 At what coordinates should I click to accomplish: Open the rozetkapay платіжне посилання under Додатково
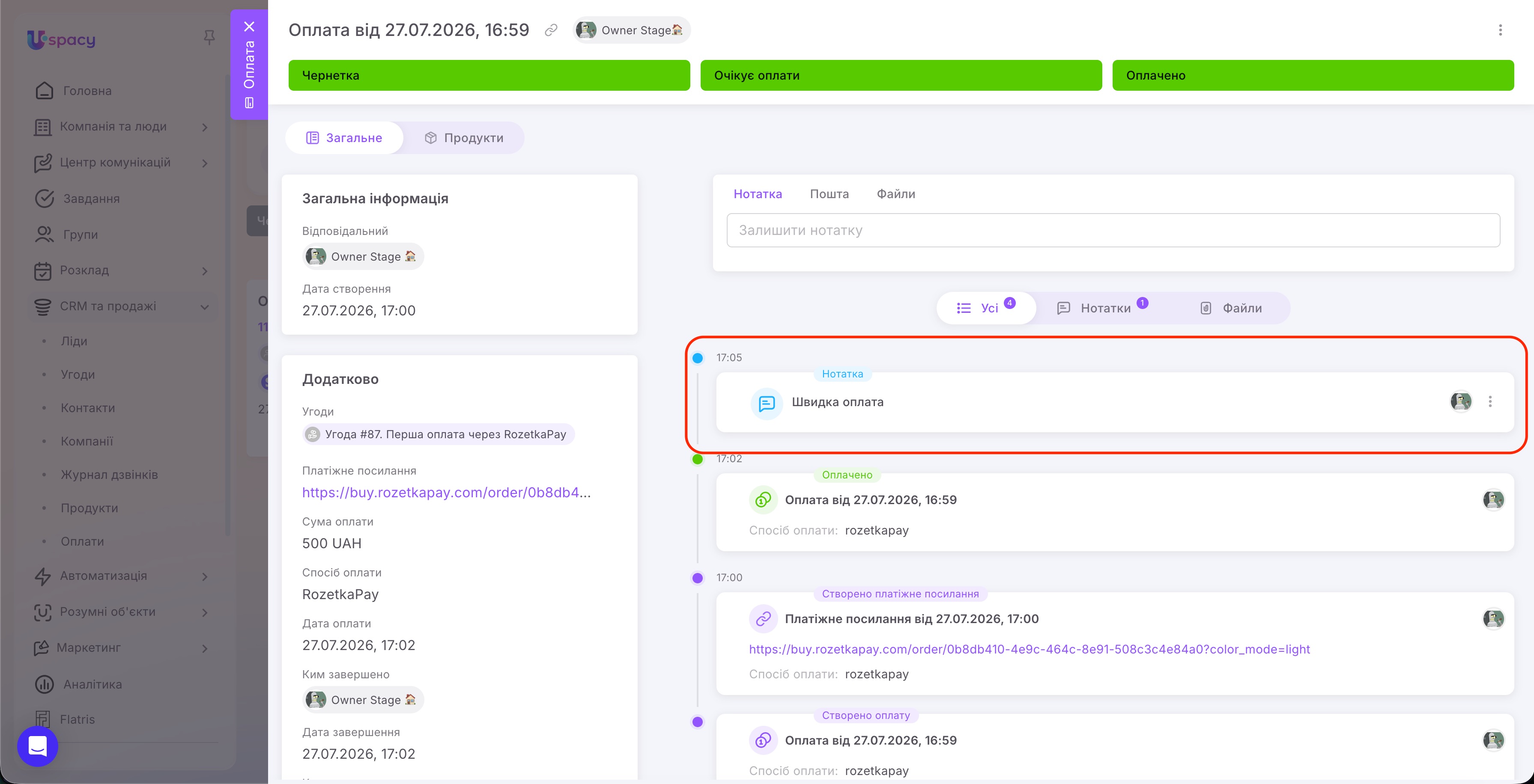click(446, 492)
